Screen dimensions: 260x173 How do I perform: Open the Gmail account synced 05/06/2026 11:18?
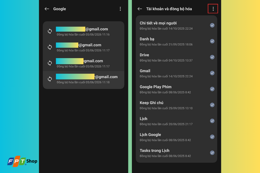(x=84, y=79)
